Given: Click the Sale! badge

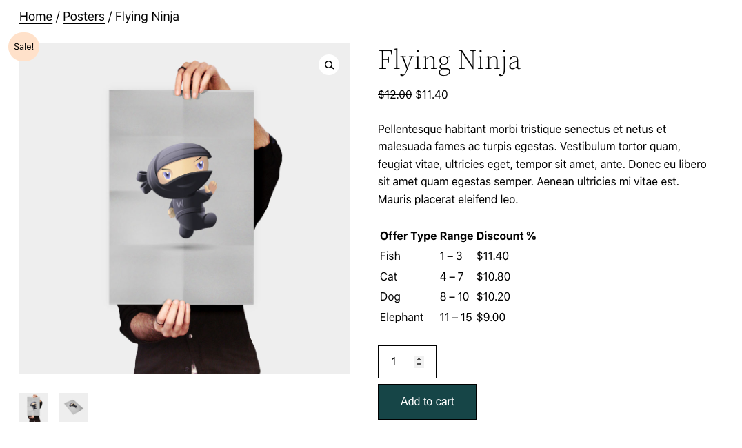Looking at the screenshot, I should (23, 47).
